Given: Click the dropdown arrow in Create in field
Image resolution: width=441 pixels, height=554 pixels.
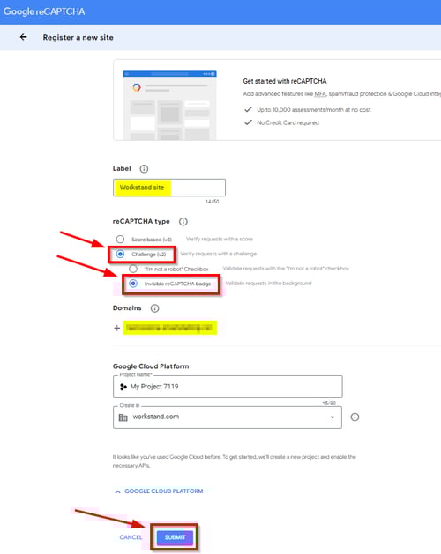Looking at the screenshot, I should click(x=332, y=417).
